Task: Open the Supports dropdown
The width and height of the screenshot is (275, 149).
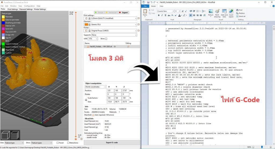Action: pyautogui.click(x=135, y=35)
